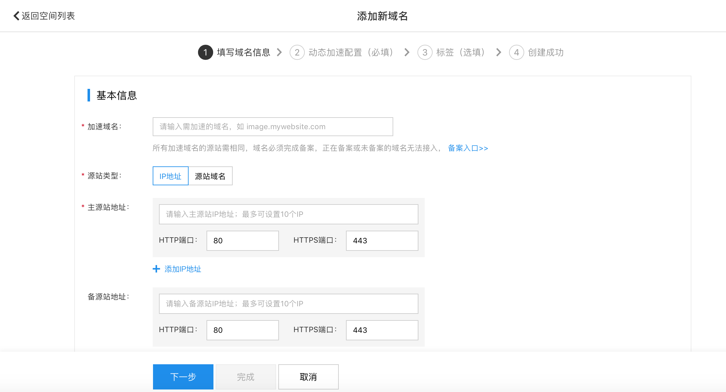This screenshot has height=392, width=726.
Task: Click the 加速域名 field label
Action: (104, 127)
